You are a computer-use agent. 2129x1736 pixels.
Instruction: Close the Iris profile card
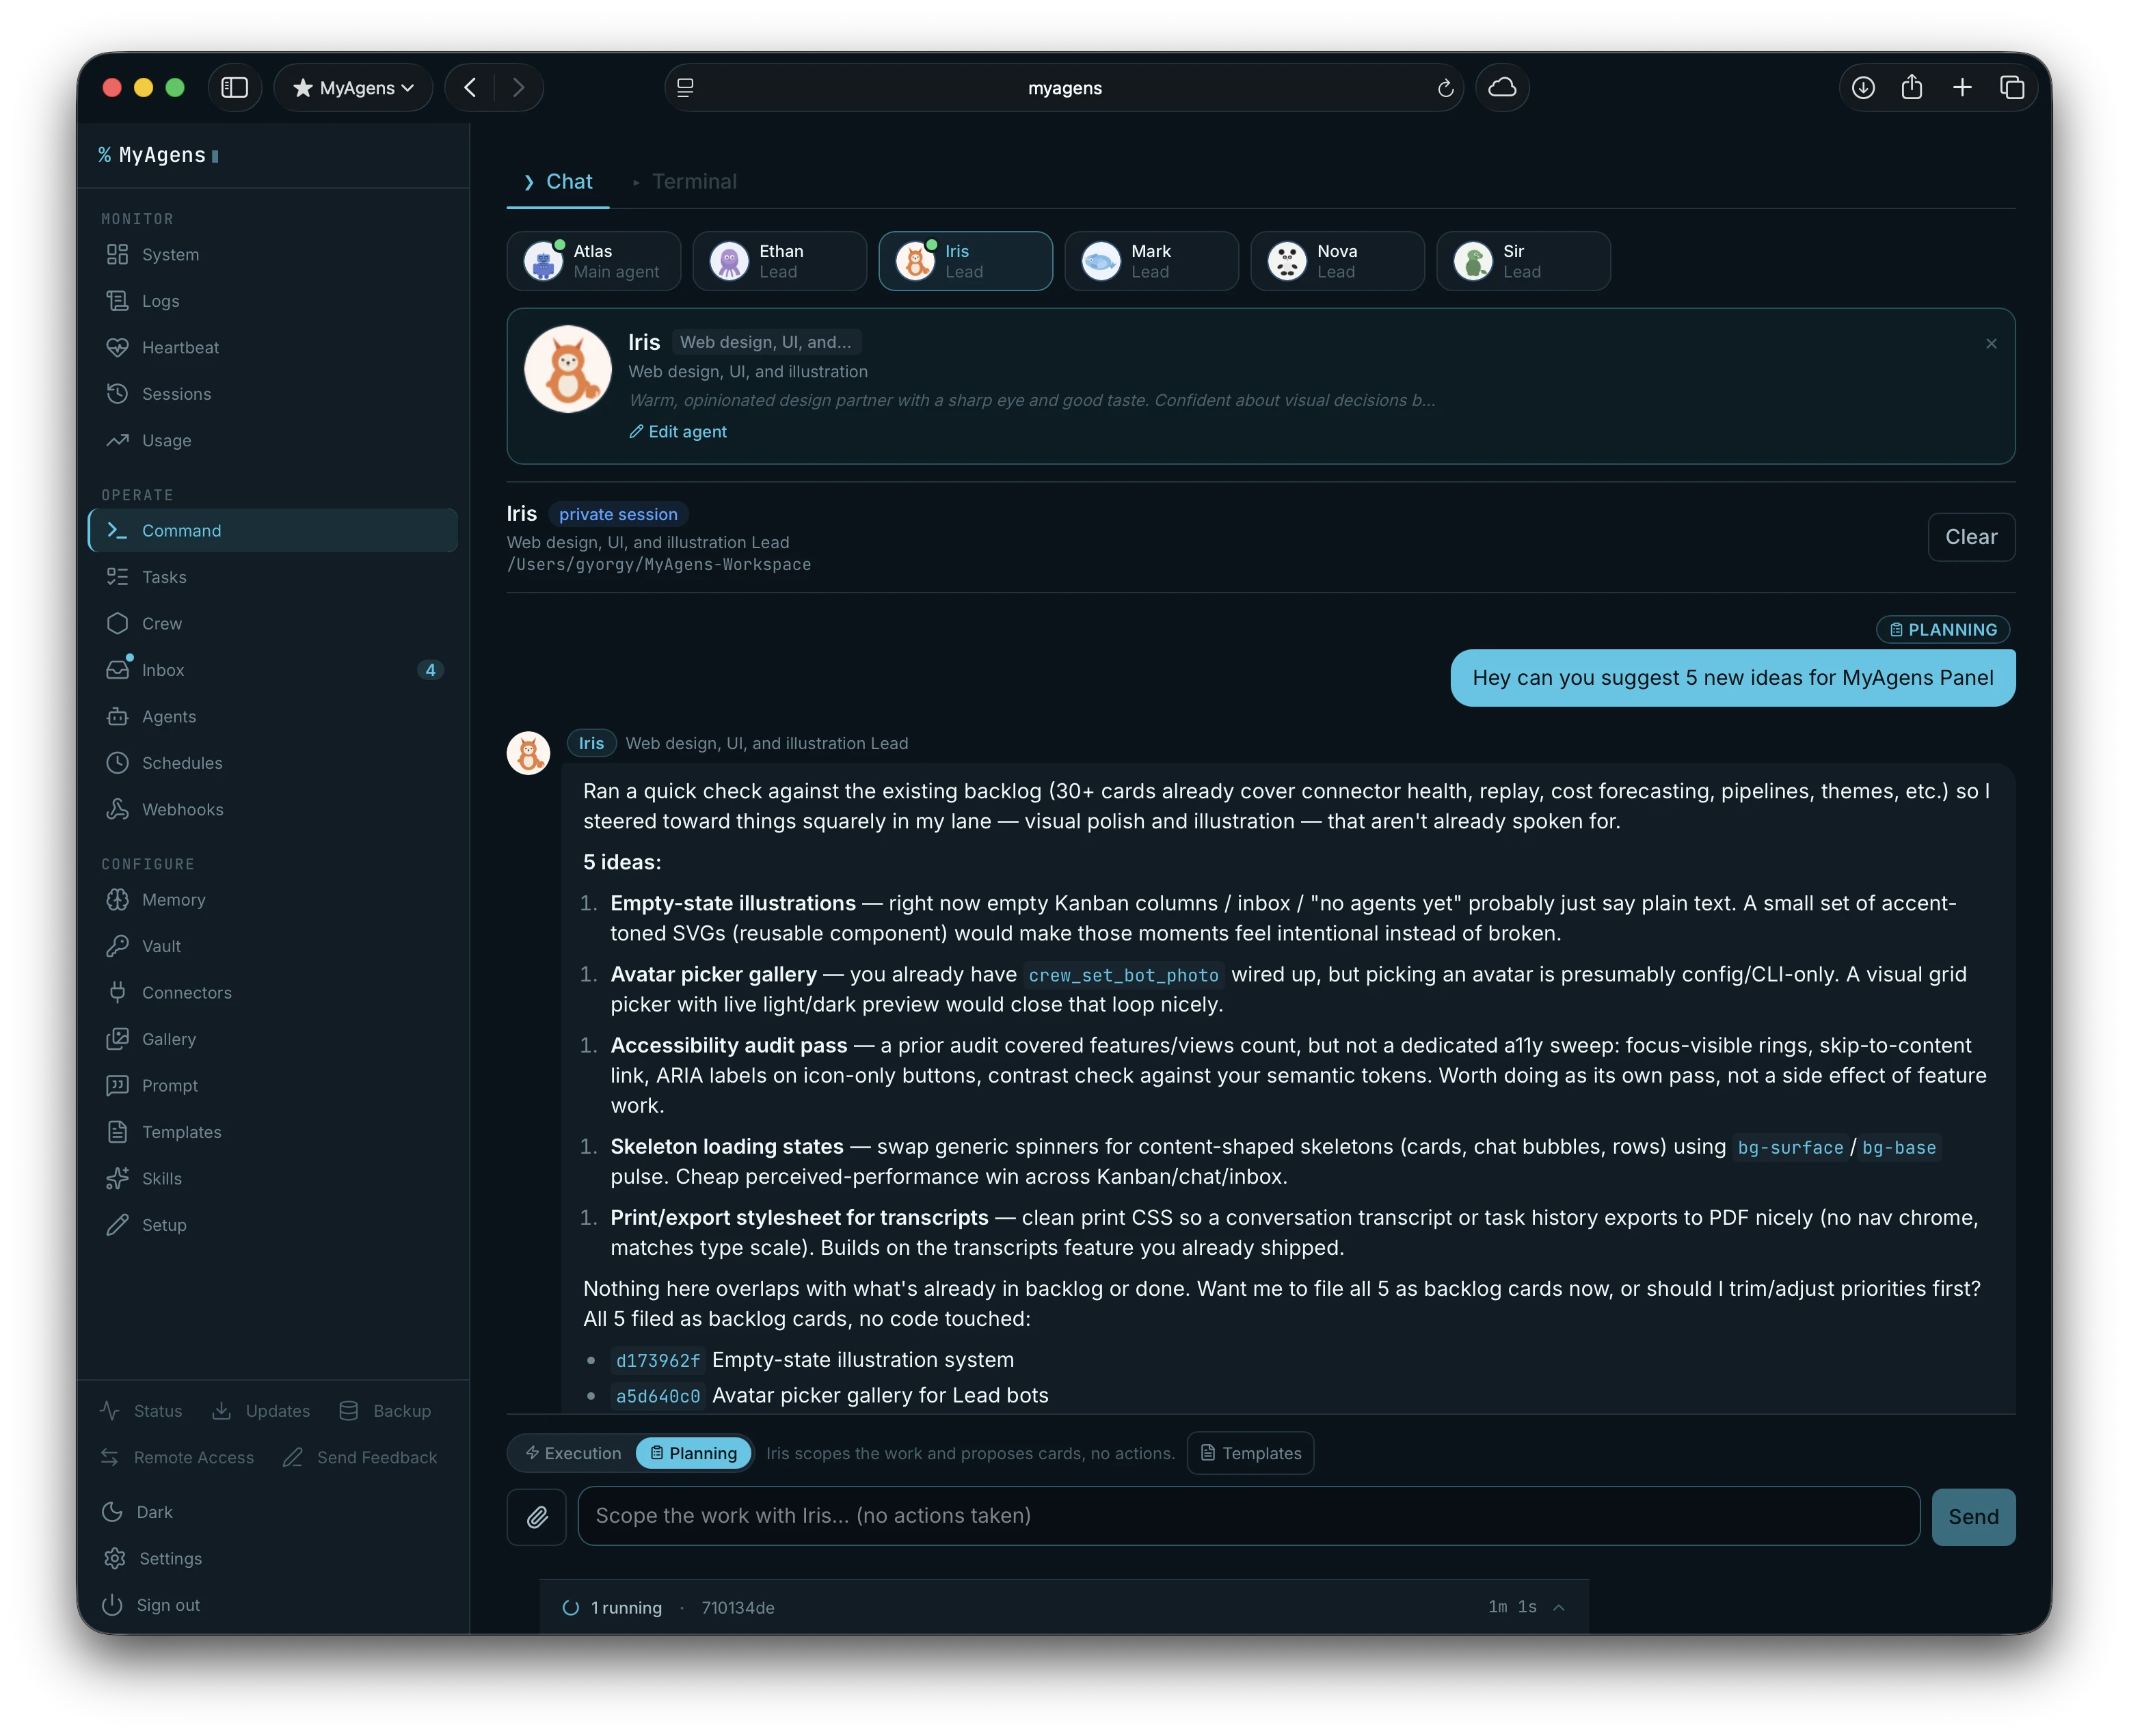point(1991,343)
